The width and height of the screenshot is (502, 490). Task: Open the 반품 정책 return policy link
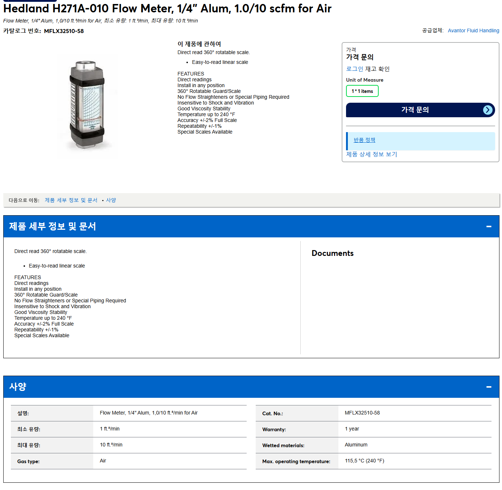click(x=364, y=140)
